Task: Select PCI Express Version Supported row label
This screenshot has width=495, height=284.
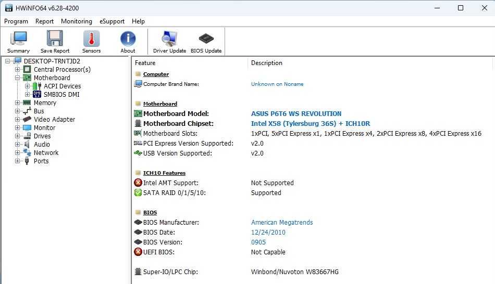Action: point(188,144)
